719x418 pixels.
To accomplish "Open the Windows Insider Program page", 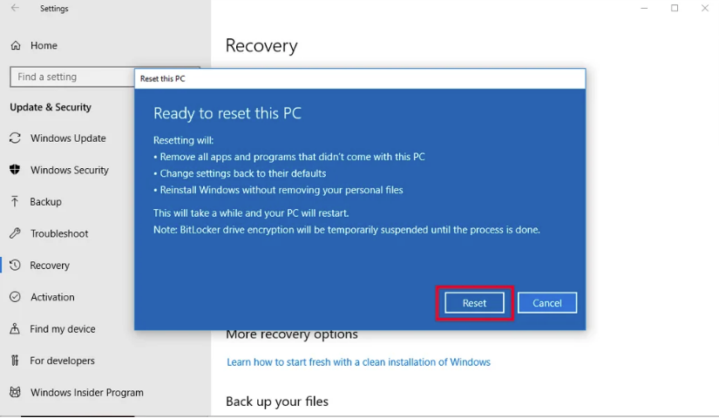I will tap(86, 393).
